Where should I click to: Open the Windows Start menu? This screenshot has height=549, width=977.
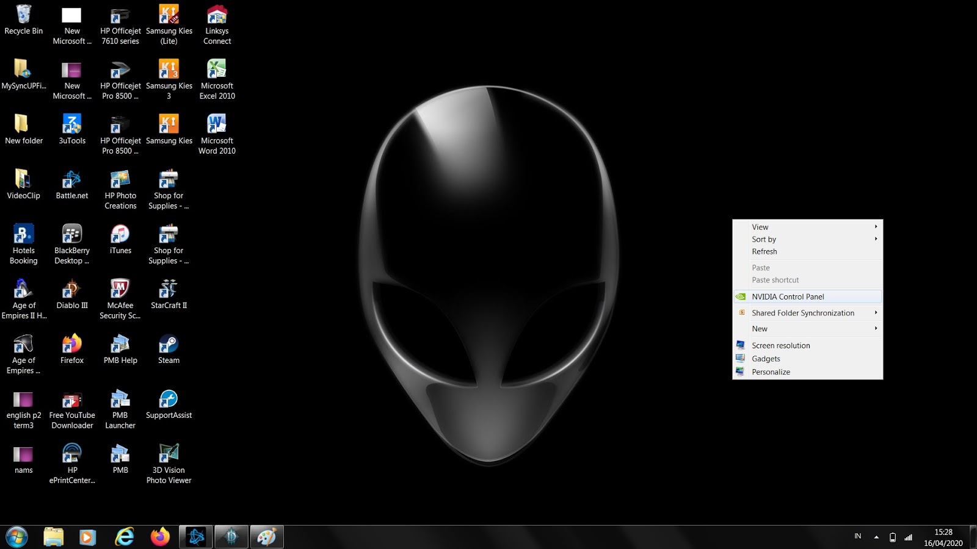(x=16, y=537)
